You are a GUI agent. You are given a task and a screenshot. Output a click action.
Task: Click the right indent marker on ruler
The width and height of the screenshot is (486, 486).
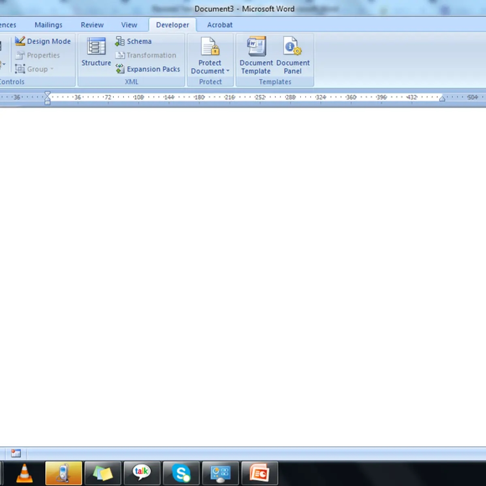(442, 98)
